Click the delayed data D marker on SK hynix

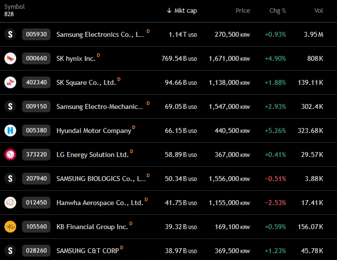point(98,55)
